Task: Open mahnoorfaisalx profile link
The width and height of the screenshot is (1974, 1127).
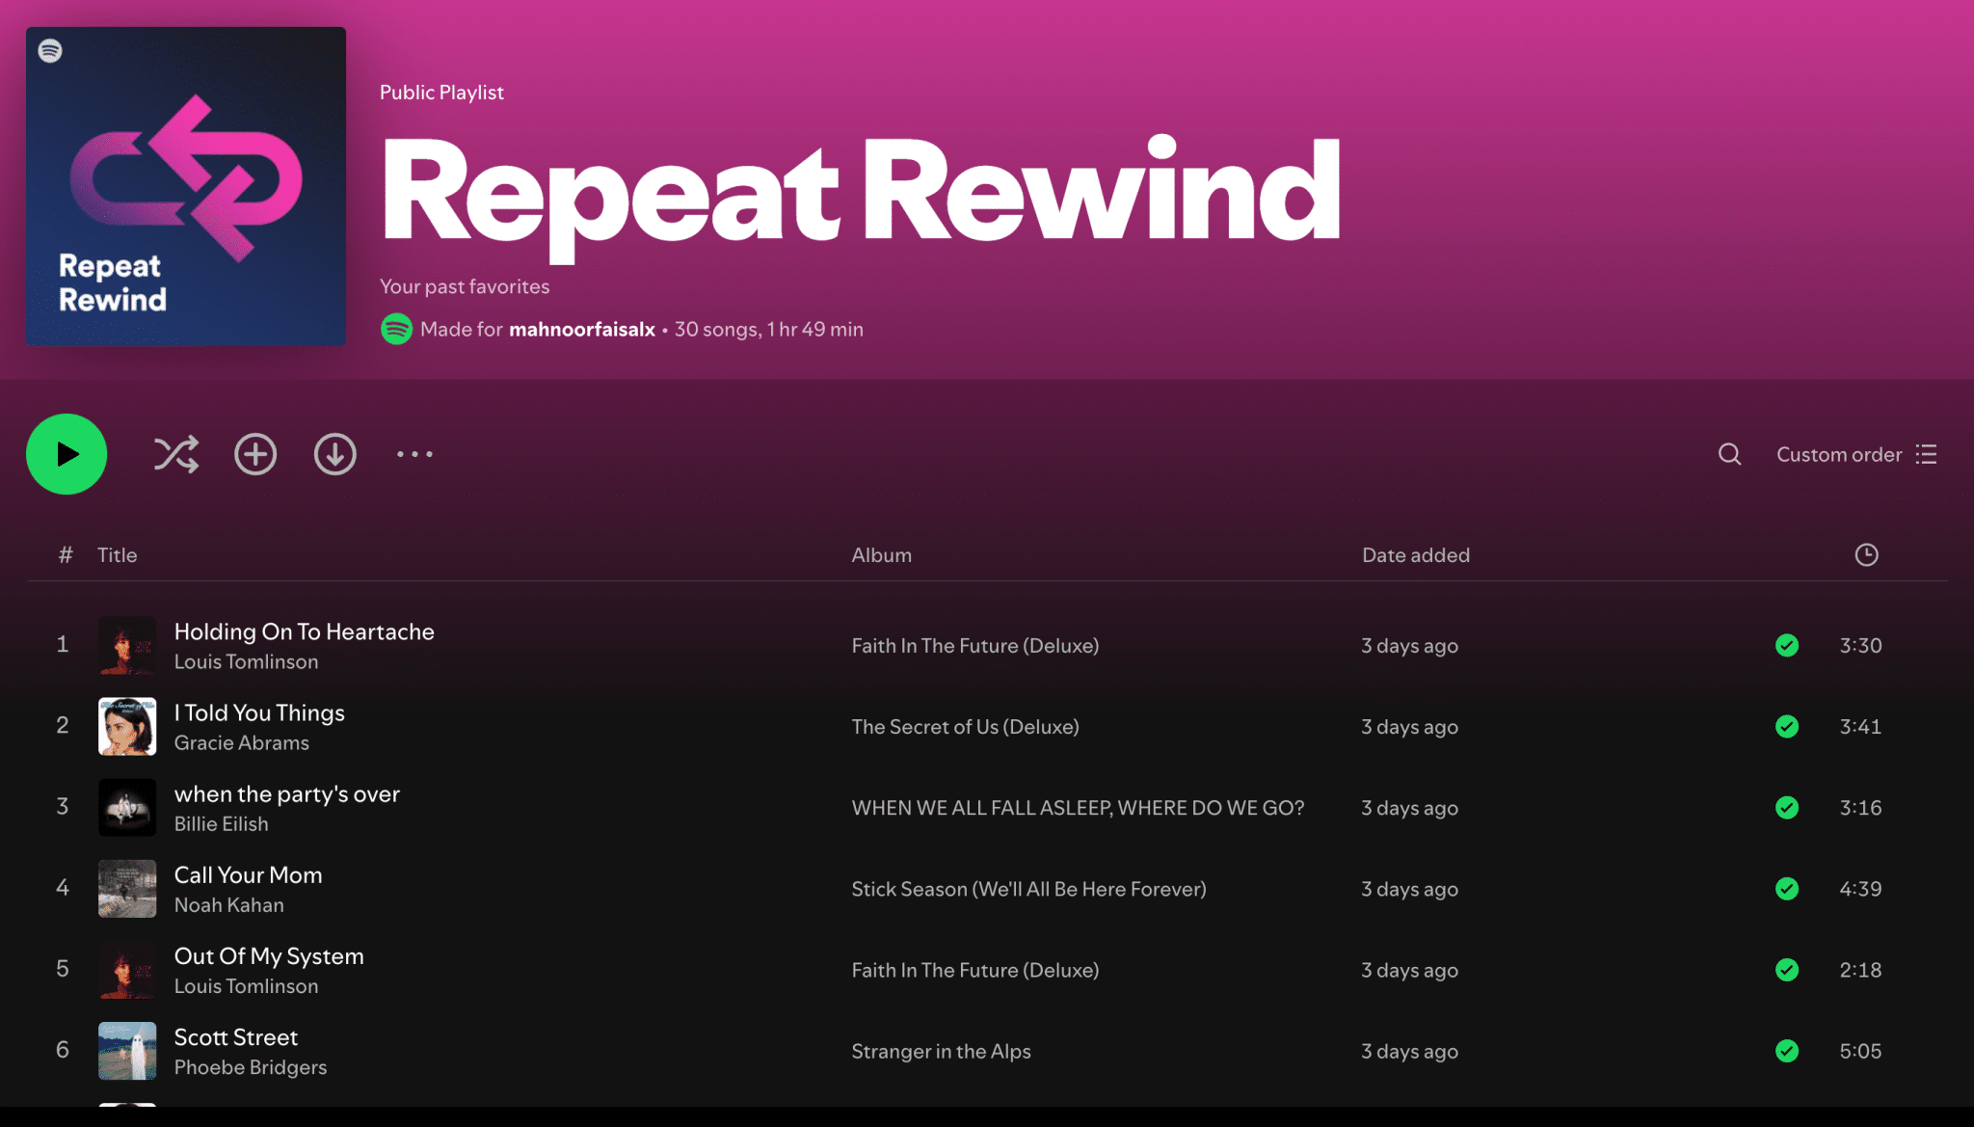Action: click(580, 329)
